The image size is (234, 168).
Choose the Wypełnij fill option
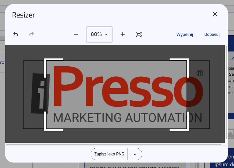pyautogui.click(x=185, y=34)
